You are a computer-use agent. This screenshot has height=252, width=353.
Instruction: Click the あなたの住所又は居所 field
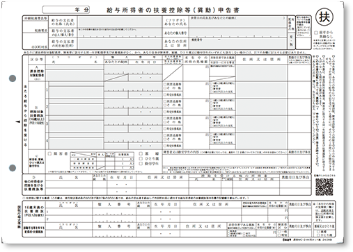tap(238, 43)
